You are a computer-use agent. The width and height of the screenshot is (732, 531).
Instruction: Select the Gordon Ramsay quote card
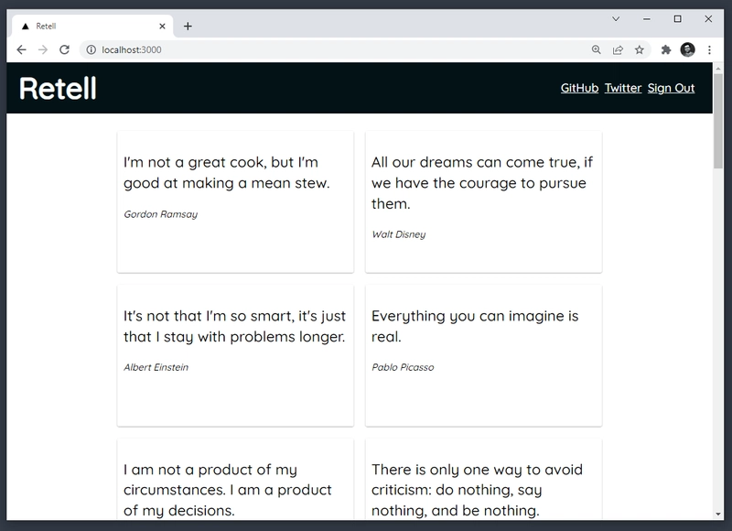point(235,201)
